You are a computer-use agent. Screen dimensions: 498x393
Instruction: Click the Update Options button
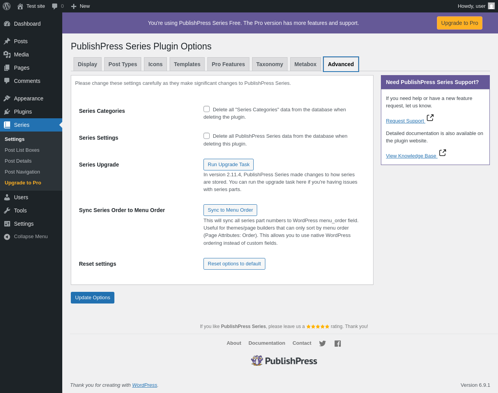point(93,298)
